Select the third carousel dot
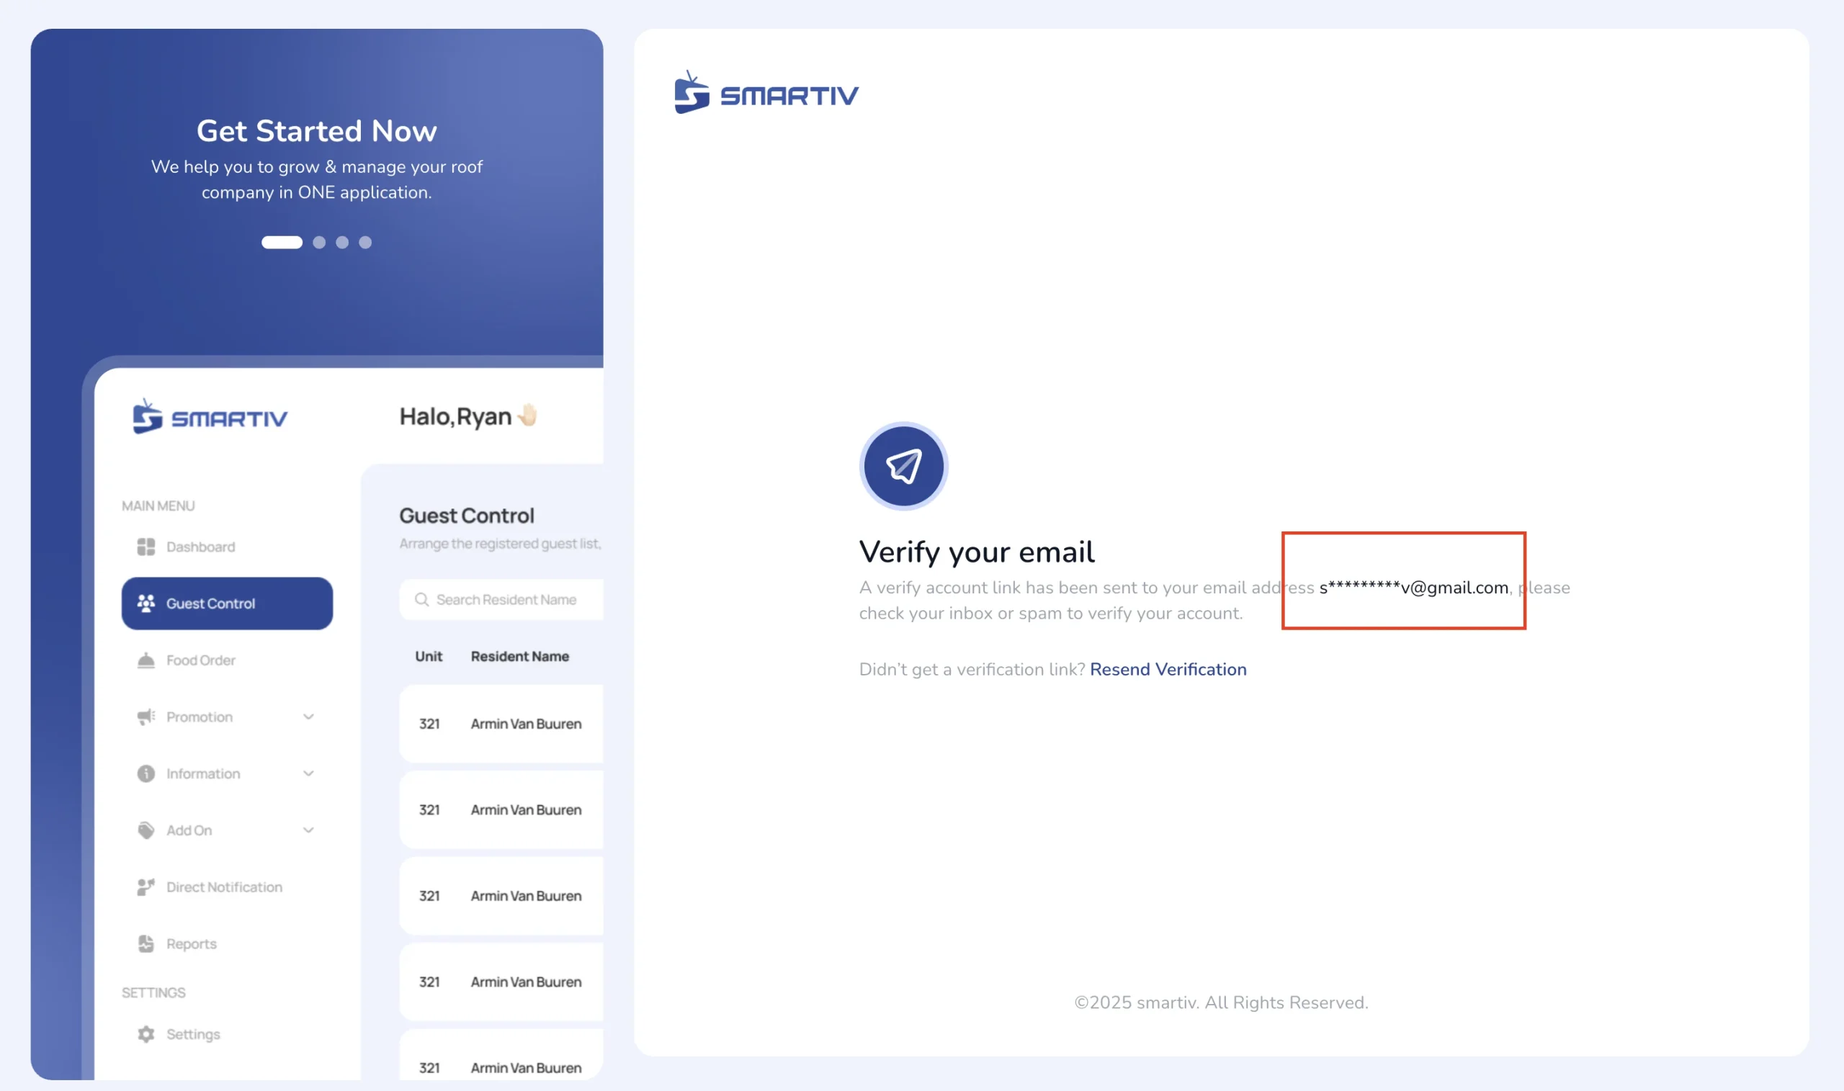1844x1091 pixels. (342, 243)
